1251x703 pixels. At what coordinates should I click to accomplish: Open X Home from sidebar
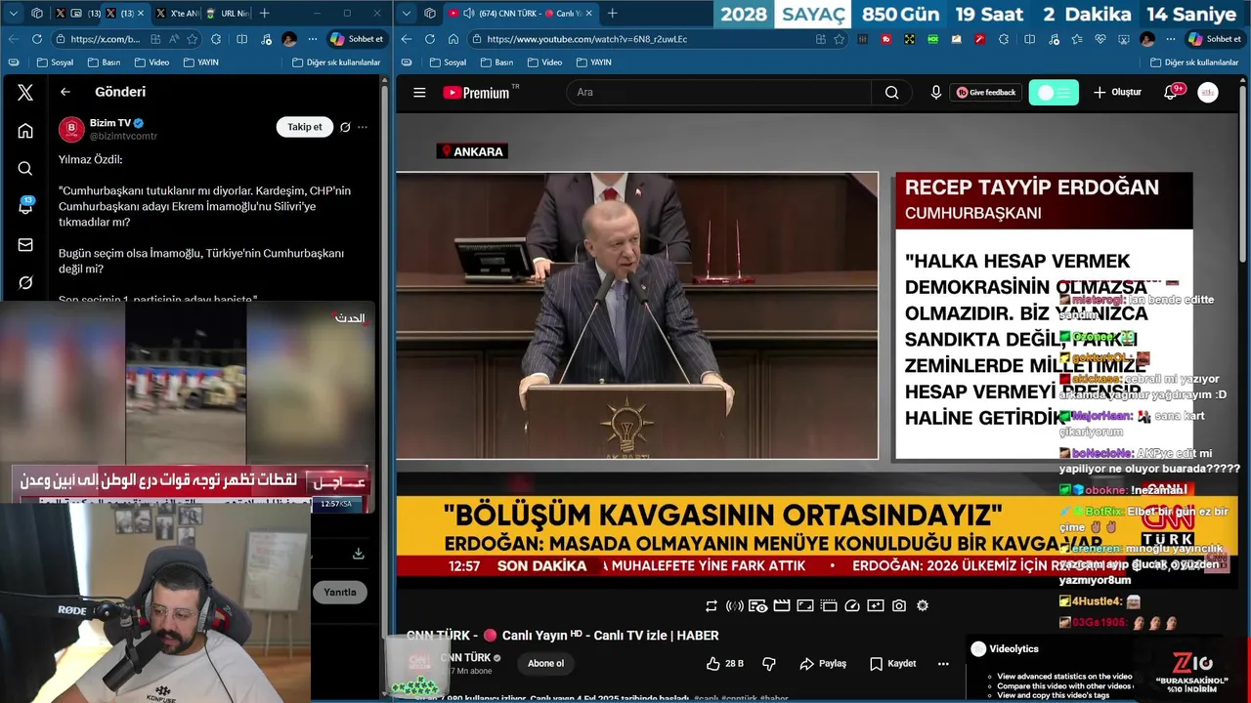(25, 131)
